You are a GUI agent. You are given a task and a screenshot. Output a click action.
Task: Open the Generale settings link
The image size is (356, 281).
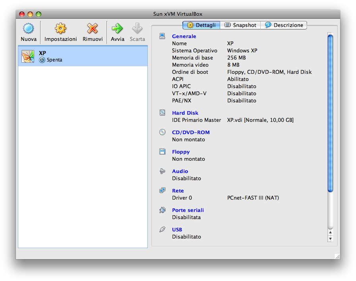tap(184, 36)
